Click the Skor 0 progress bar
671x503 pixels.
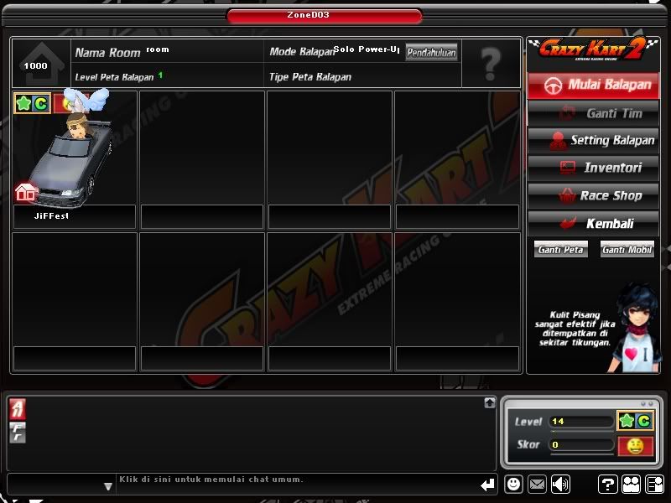(x=580, y=445)
